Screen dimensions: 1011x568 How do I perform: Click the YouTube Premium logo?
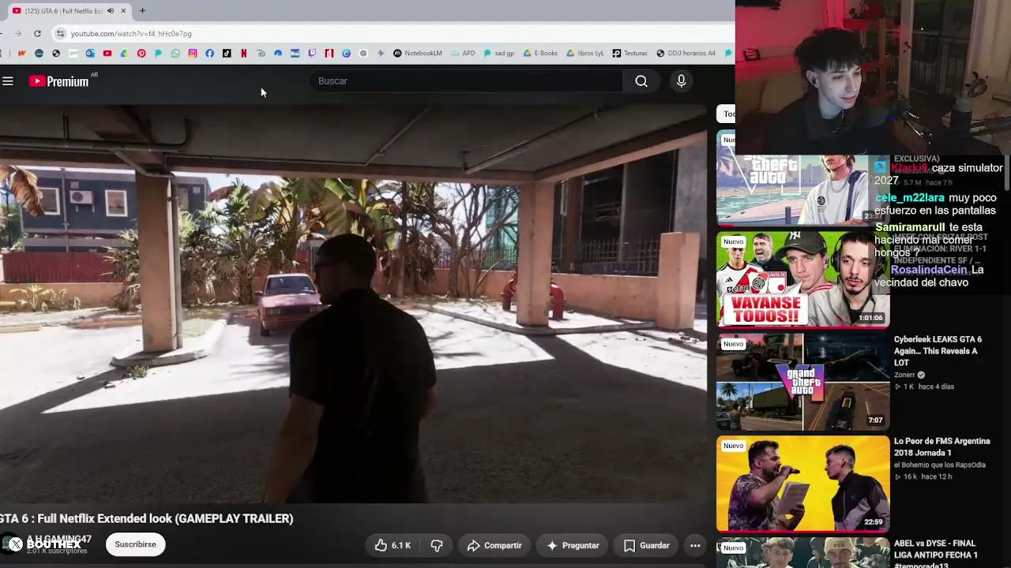pyautogui.click(x=59, y=80)
